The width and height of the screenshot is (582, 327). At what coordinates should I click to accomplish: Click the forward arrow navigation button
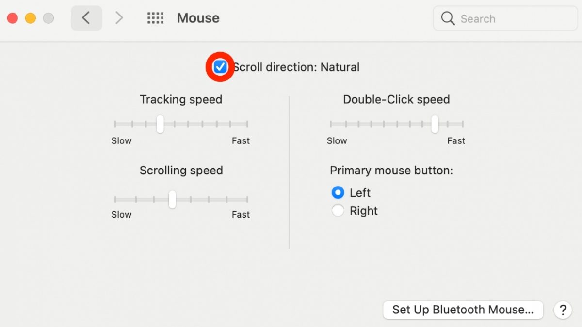119,18
